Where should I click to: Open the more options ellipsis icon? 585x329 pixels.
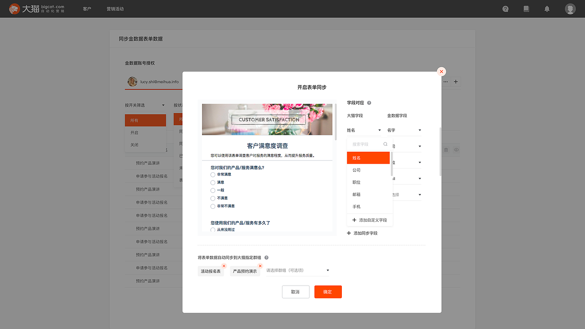tap(446, 81)
